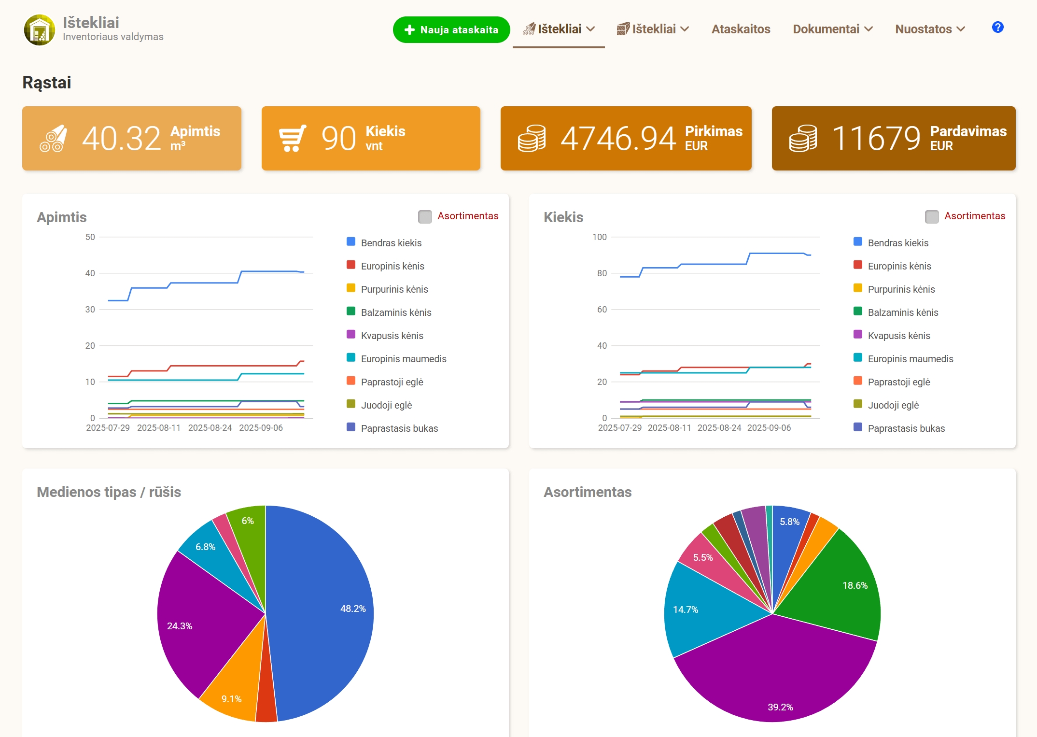Viewport: 1037px width, 737px height.
Task: Click the logs icon in first Ištekliai menu
Action: (529, 29)
